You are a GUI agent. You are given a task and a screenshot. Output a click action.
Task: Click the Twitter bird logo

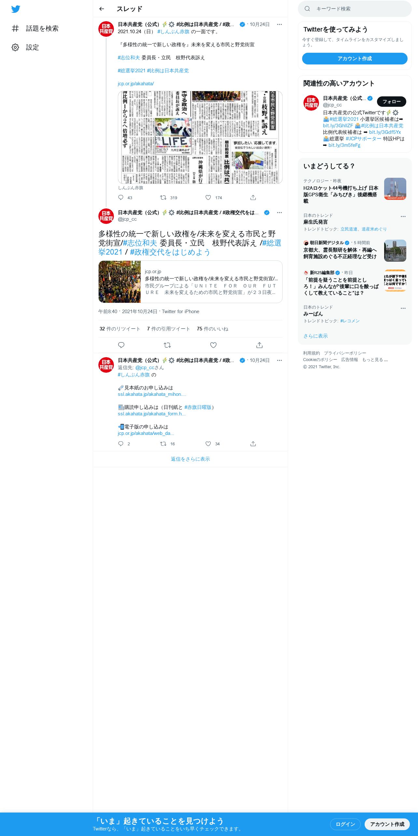[x=16, y=9]
